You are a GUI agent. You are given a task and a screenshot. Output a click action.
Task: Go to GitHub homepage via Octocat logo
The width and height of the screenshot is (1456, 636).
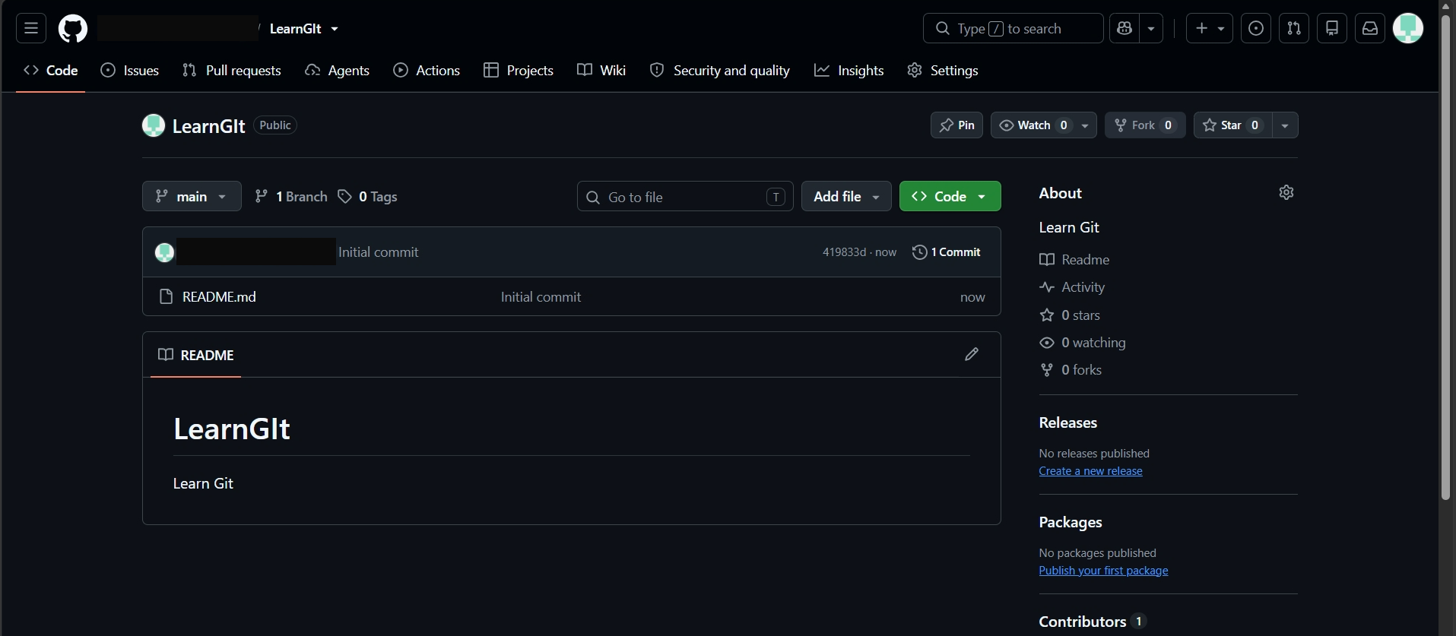(x=73, y=29)
